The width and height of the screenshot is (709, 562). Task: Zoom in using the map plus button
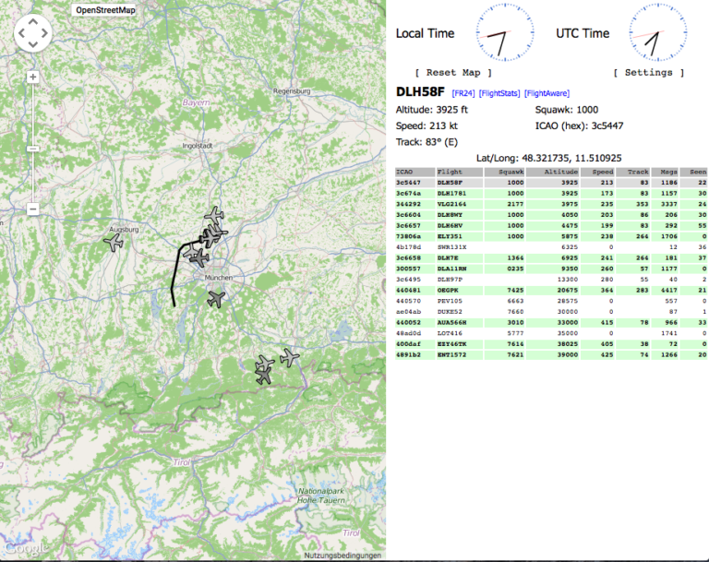(33, 77)
